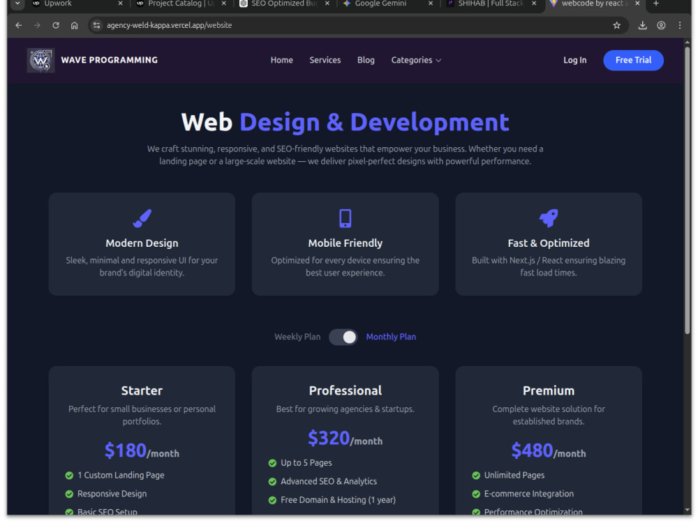Click the check icon beside Responsive Design
Viewport: 698px width, 523px height.
(69, 494)
